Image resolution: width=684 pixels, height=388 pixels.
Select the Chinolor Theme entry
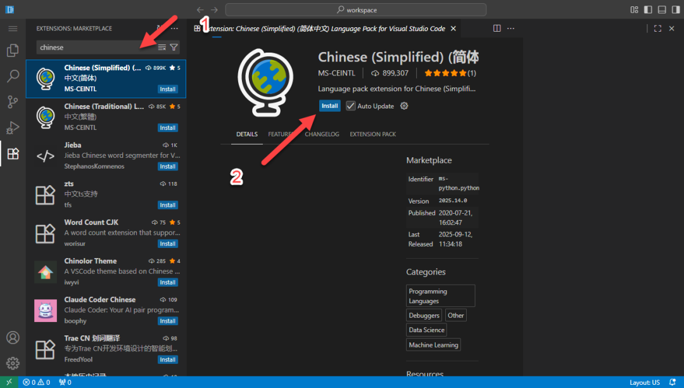click(106, 272)
